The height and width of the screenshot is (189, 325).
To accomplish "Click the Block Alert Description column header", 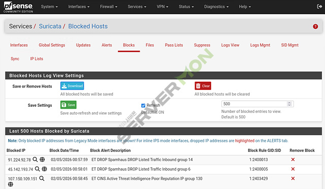I will click(110, 150).
